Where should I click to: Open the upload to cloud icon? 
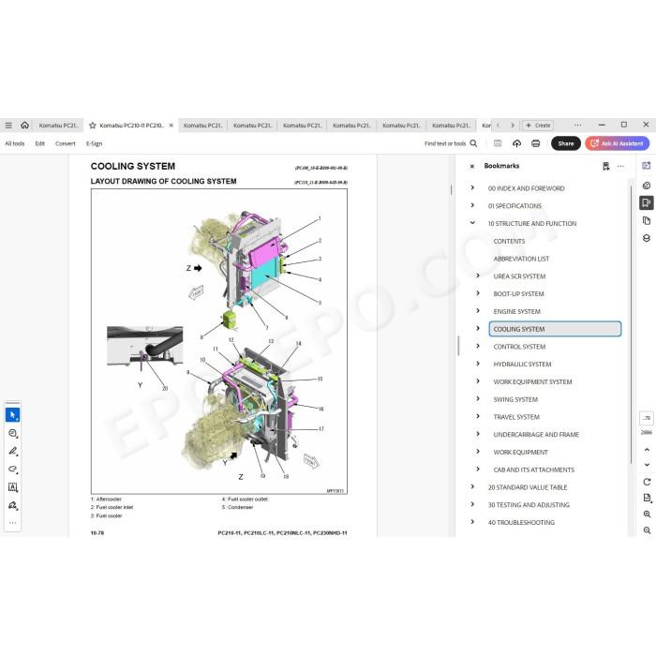click(516, 143)
